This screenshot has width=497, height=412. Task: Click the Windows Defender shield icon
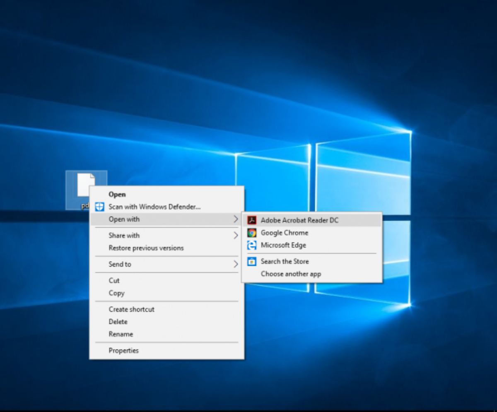click(x=100, y=207)
